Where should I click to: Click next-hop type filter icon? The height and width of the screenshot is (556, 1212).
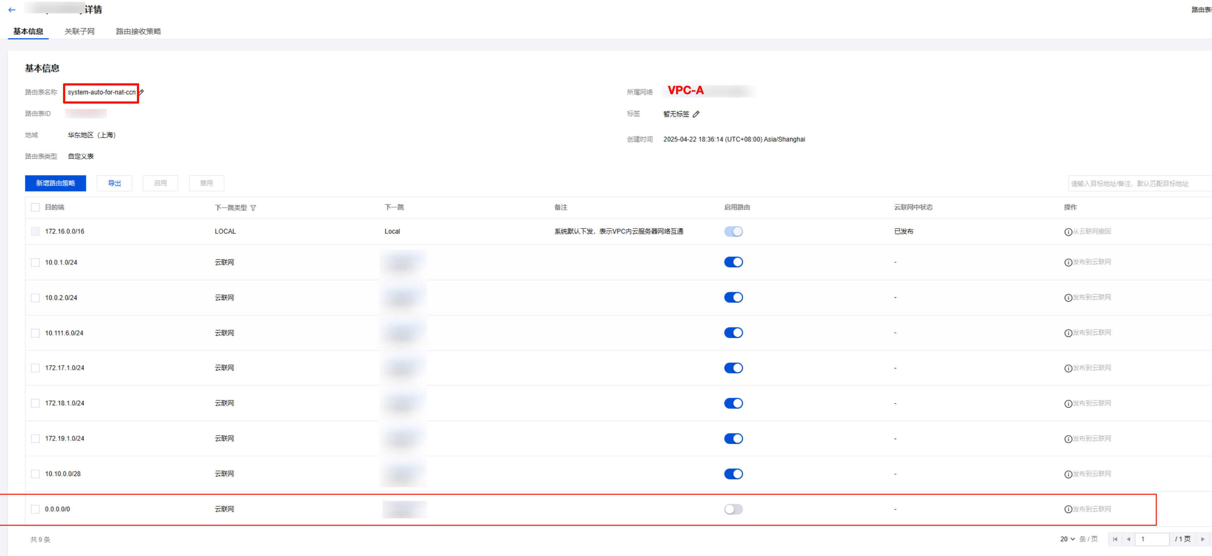253,208
